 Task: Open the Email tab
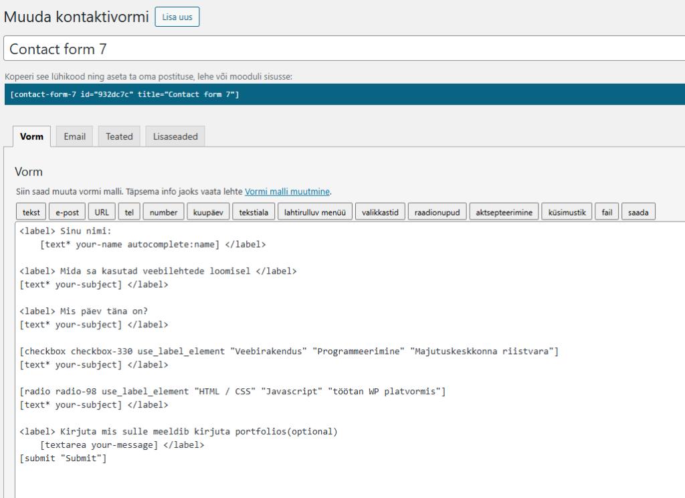point(74,137)
